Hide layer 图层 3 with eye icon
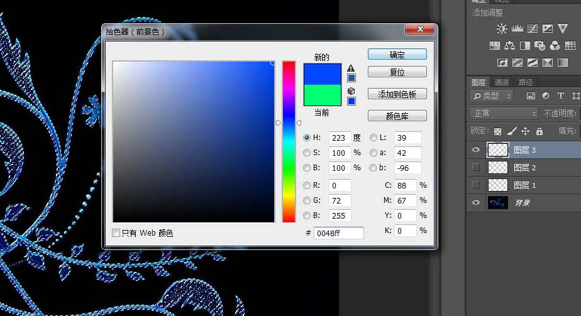This screenshot has width=581, height=316. coord(476,150)
